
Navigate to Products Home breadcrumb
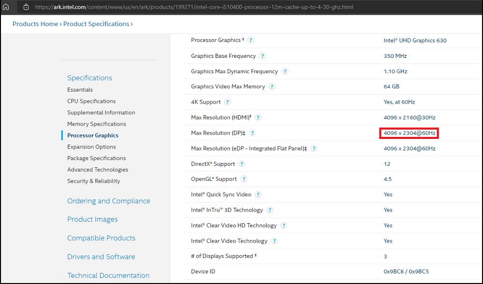[x=35, y=24]
